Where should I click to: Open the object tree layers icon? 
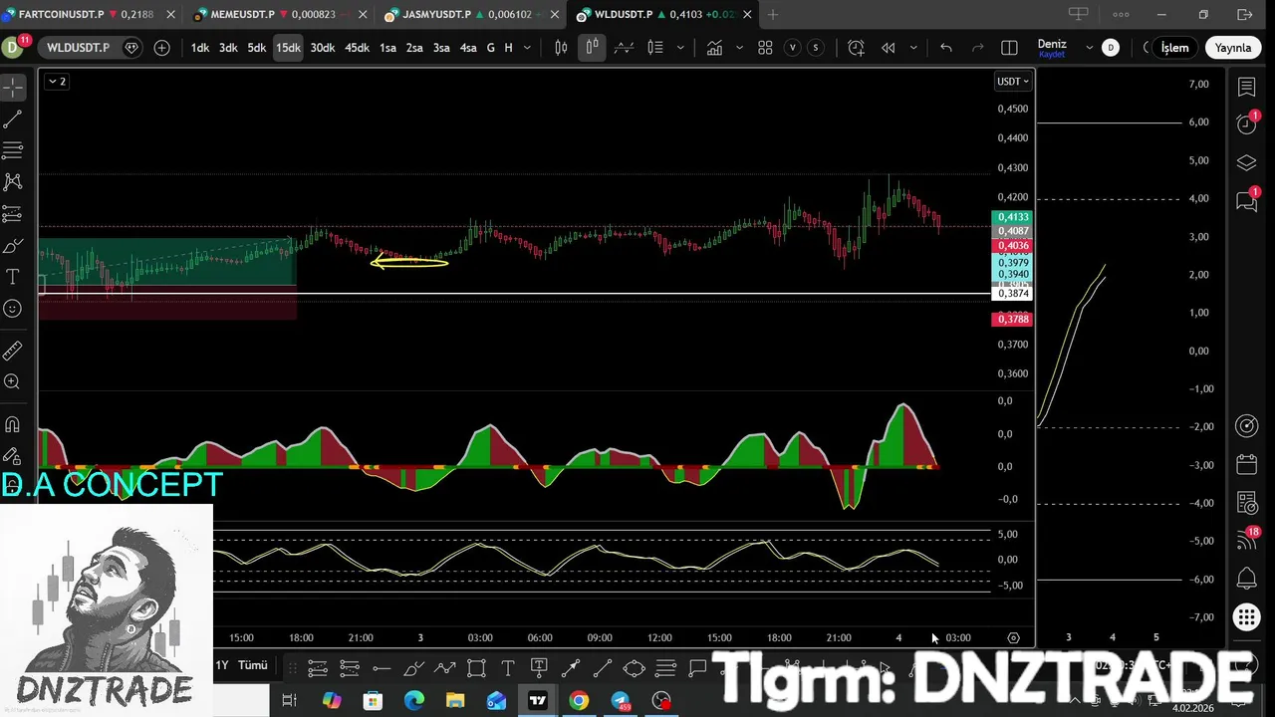[1247, 163]
